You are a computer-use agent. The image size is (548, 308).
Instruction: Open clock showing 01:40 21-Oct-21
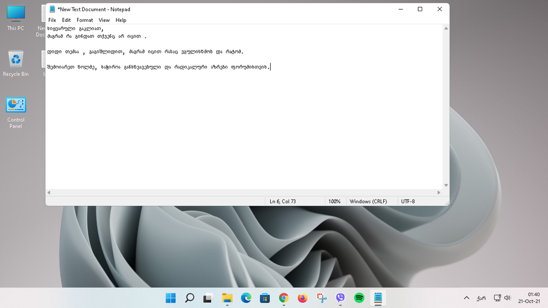point(529,298)
